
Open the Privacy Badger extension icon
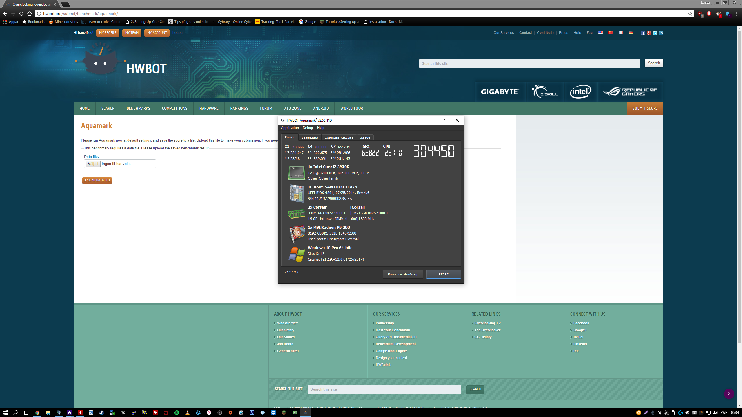718,14
